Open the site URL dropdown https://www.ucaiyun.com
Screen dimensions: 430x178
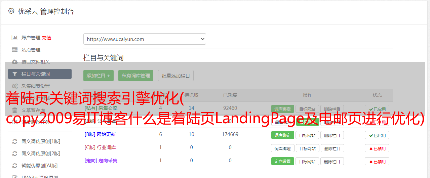(145, 39)
